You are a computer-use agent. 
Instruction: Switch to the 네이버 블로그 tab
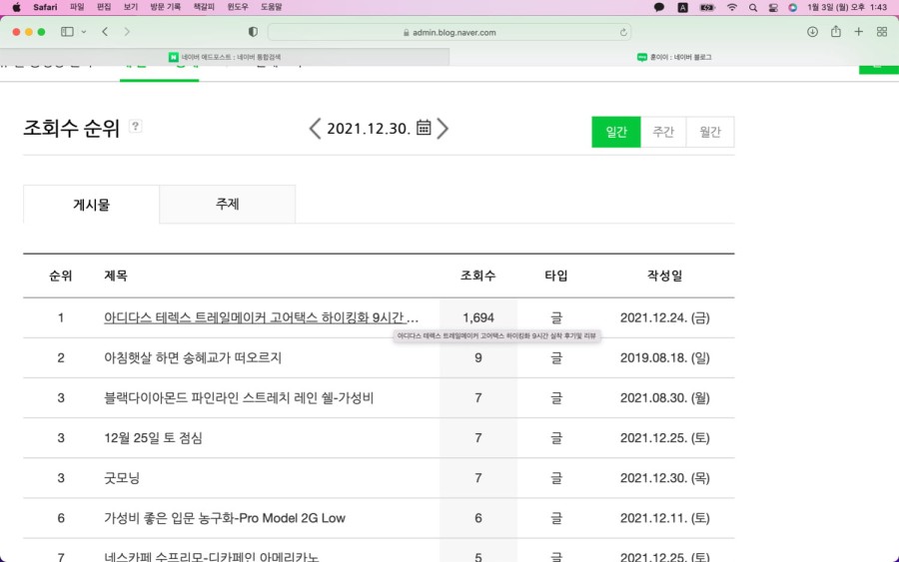tap(674, 57)
